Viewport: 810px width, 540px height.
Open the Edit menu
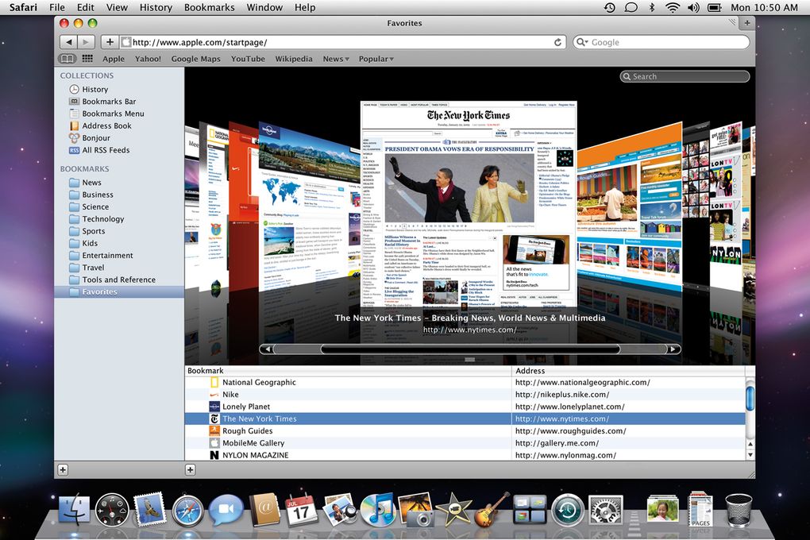pos(85,7)
